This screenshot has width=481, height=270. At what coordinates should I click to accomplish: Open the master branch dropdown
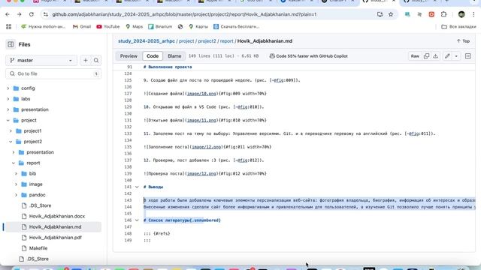click(41, 60)
